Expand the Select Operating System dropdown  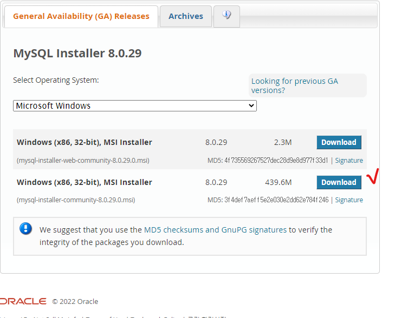135,106
